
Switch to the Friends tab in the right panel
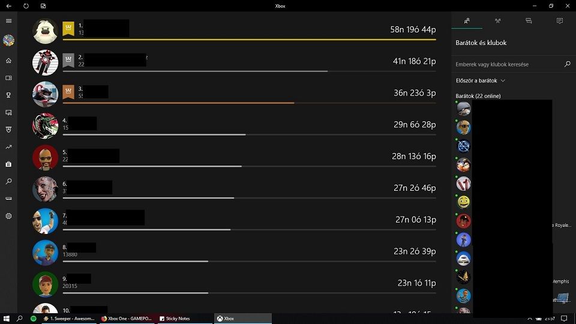click(x=467, y=21)
